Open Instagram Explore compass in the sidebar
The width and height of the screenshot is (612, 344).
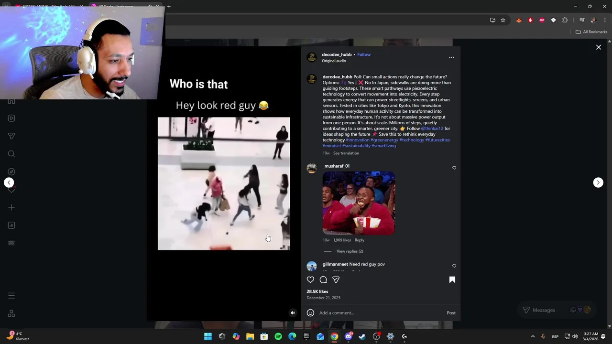(11, 172)
